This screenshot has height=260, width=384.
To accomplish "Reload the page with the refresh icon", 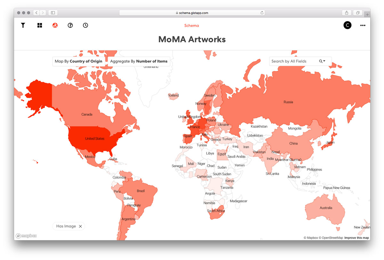I will tap(262, 13).
